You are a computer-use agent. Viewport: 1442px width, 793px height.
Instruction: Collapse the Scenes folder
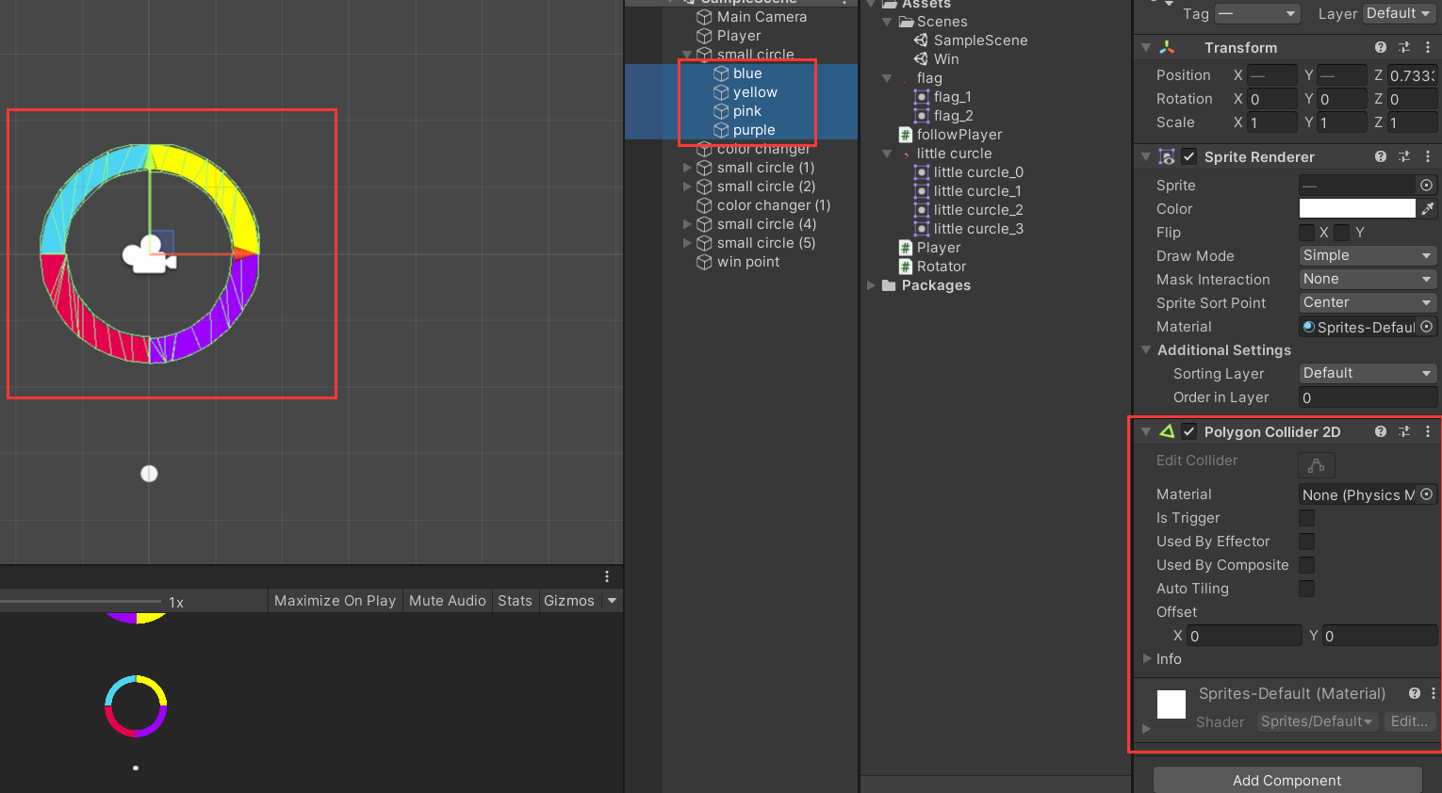[x=887, y=22]
